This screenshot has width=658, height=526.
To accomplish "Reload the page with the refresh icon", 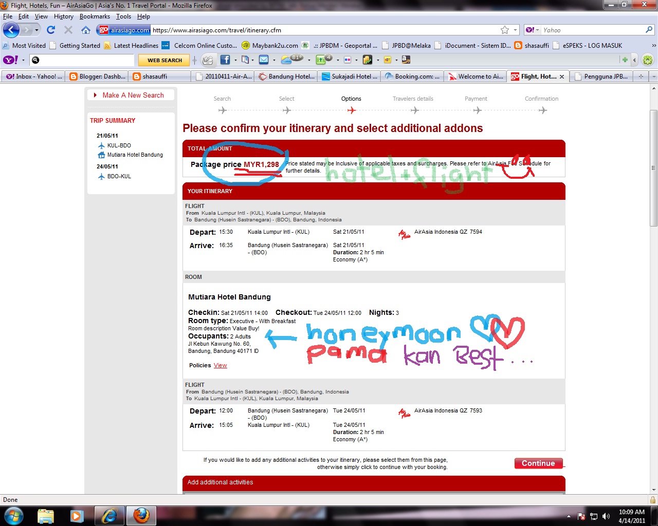I will tap(51, 30).
